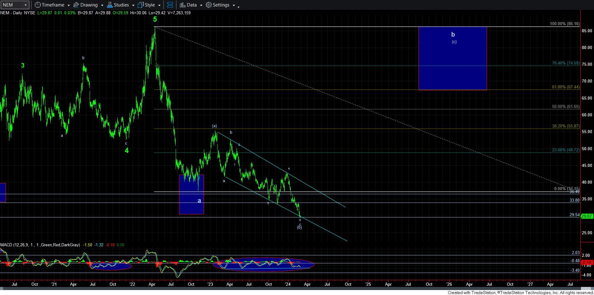Expand the Settings dropdown arrow

pyautogui.click(x=234, y=5)
